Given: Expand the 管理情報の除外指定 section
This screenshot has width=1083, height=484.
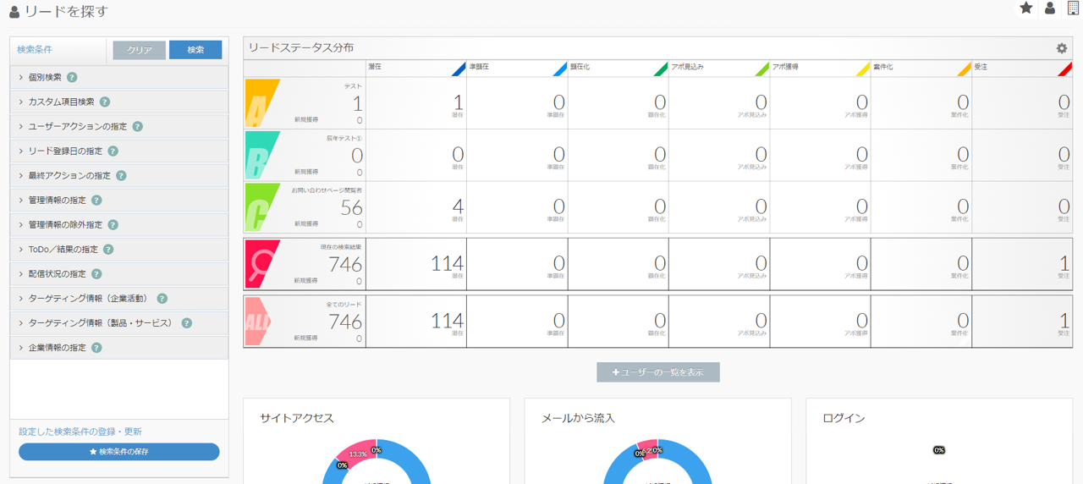Looking at the screenshot, I should click(119, 225).
